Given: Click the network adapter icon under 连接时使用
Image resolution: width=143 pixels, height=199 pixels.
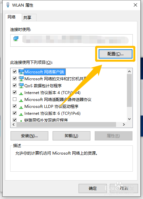Looking at the screenshot, I should coord(16,39).
